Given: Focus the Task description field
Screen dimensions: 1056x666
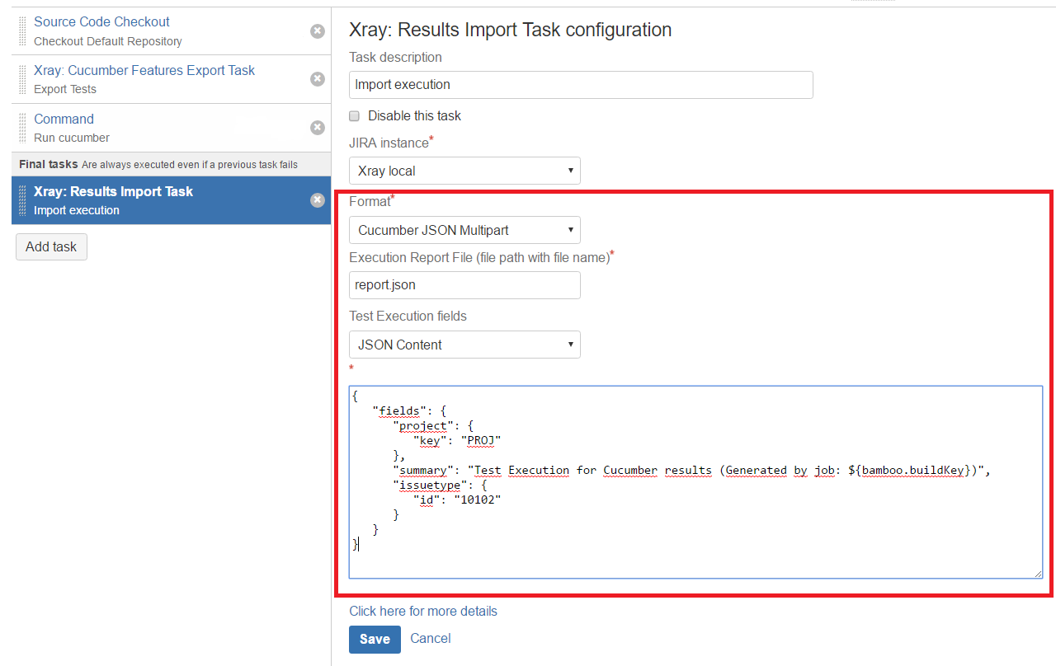Looking at the screenshot, I should [581, 84].
